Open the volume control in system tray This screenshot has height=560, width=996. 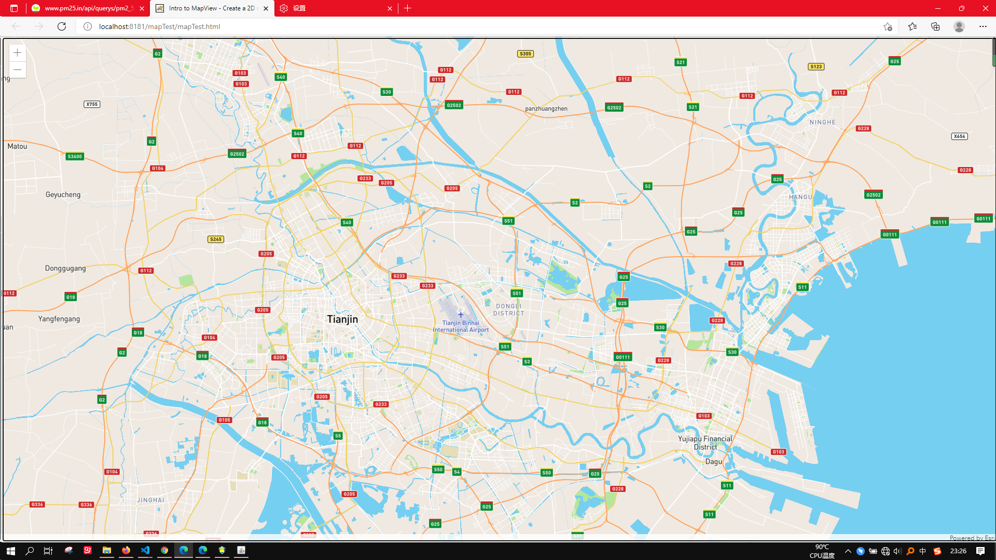tap(897, 551)
